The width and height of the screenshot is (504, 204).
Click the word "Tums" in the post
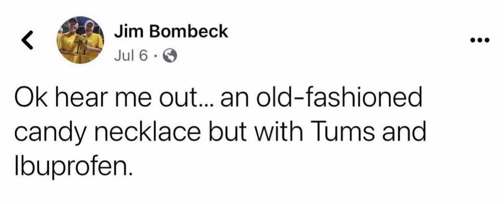tap(350, 133)
